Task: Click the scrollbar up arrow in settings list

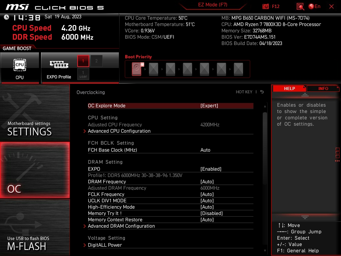Action: point(265,106)
